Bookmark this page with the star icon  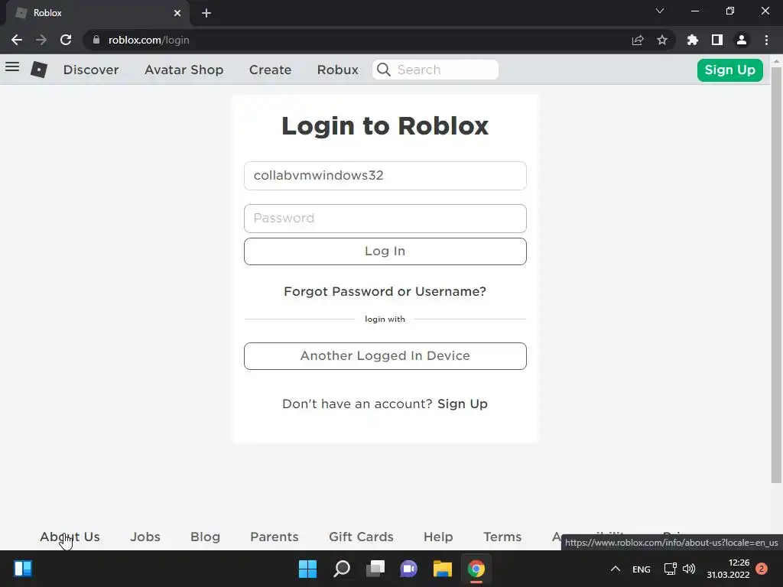pyautogui.click(x=662, y=40)
